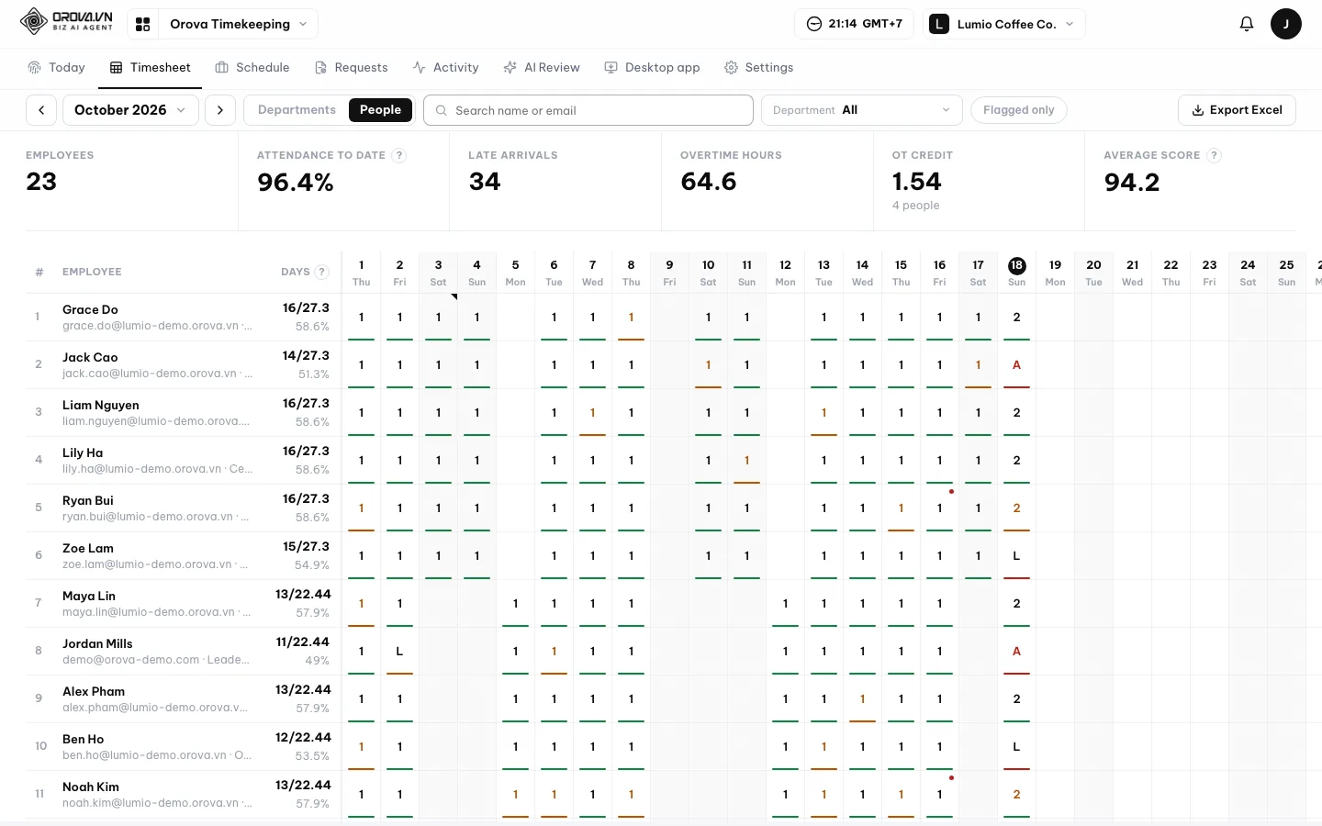Click the Days column help icon
Viewport: 1322px width, 826px height.
point(321,272)
